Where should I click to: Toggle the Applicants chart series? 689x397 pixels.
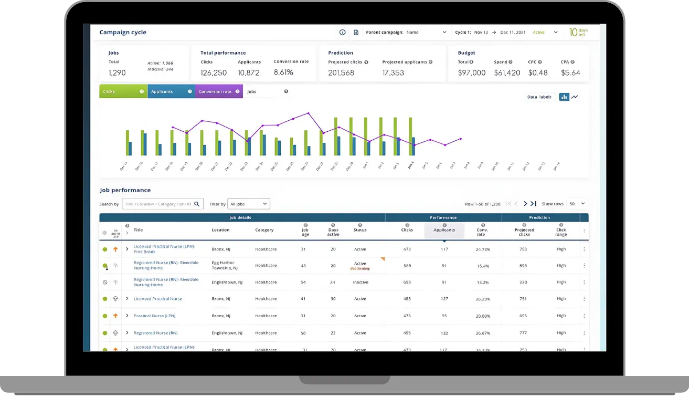171,91
